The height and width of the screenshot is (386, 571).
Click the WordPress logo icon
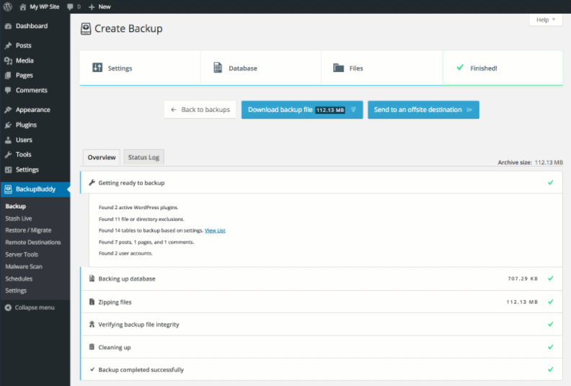8,6
